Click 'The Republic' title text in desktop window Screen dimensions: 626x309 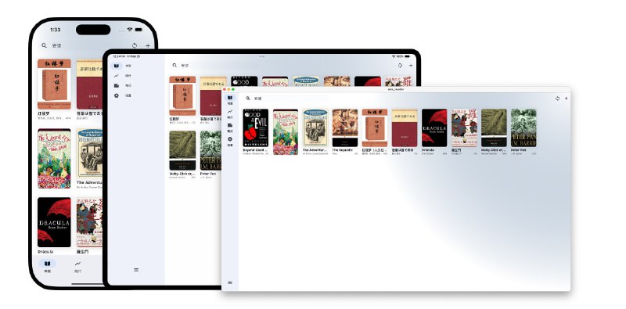coord(342,150)
